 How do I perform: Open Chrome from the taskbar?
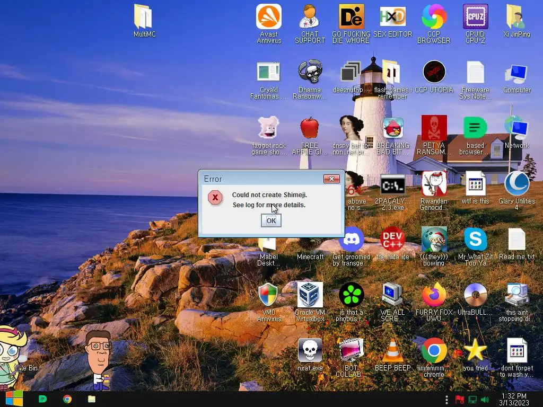pyautogui.click(x=67, y=399)
